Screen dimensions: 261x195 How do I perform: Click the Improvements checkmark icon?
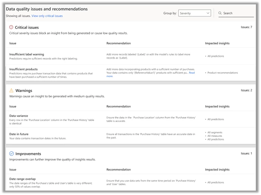click(11, 153)
